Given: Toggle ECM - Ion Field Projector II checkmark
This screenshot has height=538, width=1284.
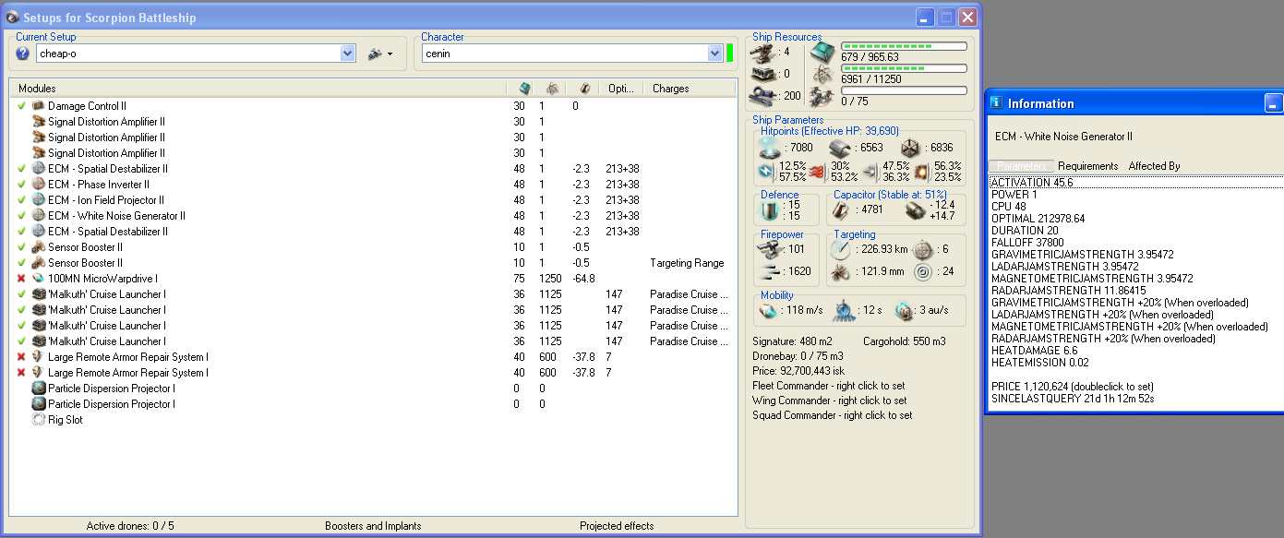Looking at the screenshot, I should (21, 200).
